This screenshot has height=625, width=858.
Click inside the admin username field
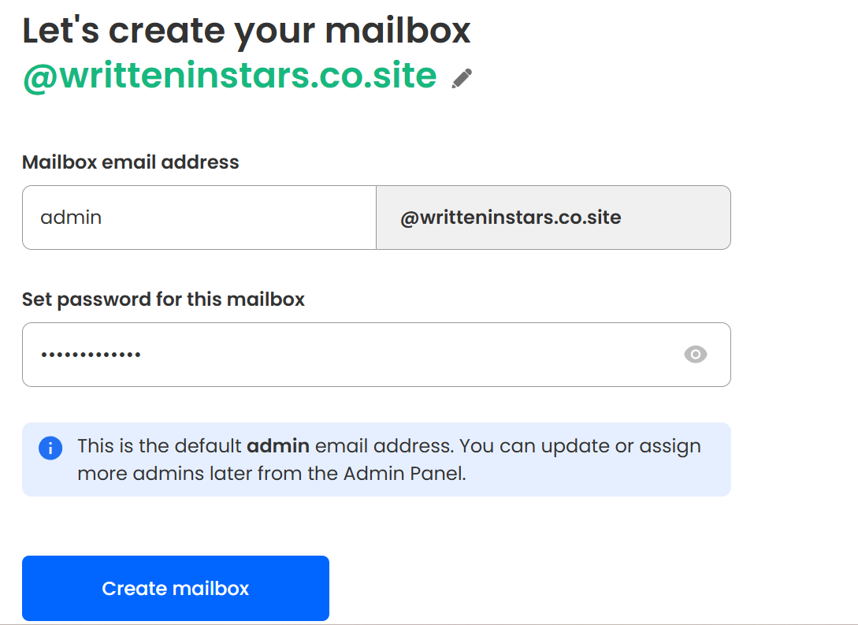[x=197, y=218]
